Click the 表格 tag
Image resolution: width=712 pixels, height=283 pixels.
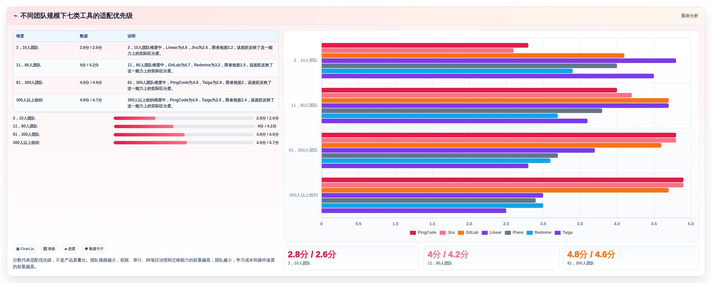coord(49,249)
